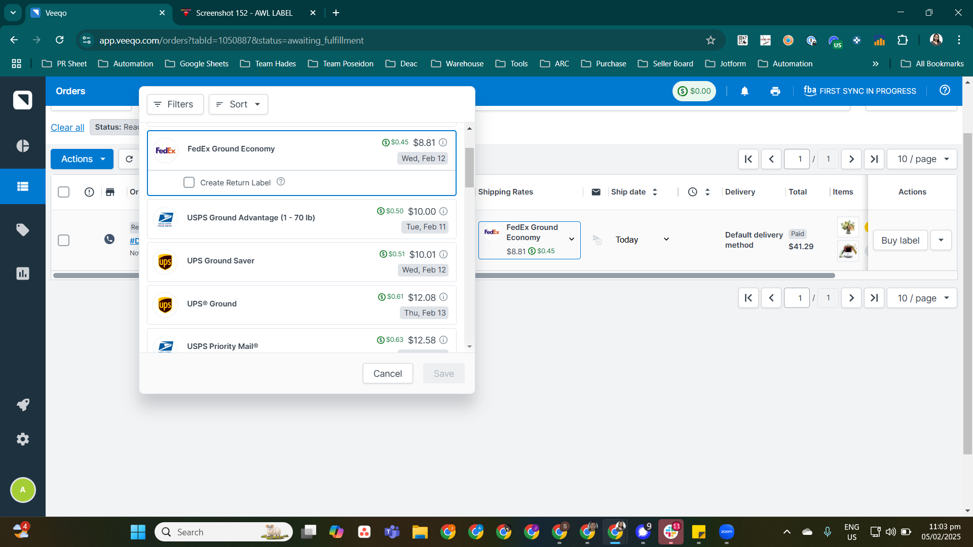Bookmark this page with the star icon
The height and width of the screenshot is (547, 973).
(710, 41)
